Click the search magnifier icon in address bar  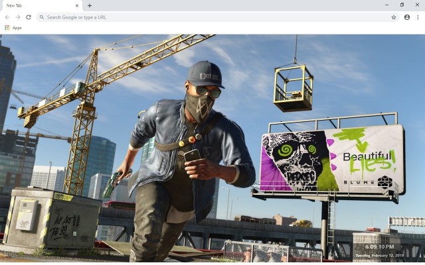point(42,17)
